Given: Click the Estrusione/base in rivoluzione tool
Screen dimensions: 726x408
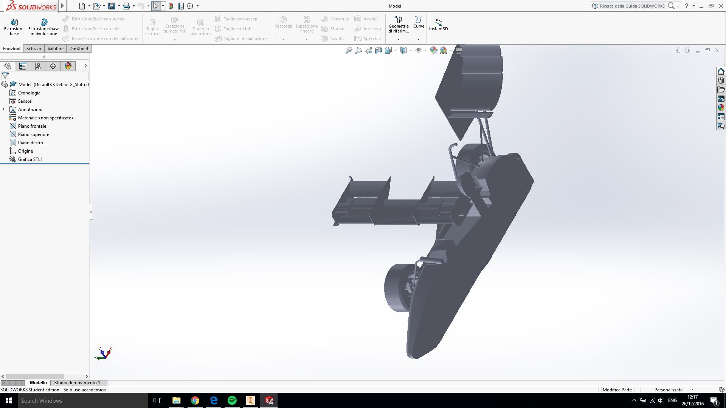Looking at the screenshot, I should pyautogui.click(x=44, y=26).
